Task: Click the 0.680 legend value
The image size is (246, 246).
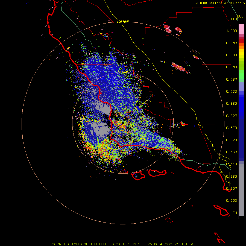Action: tap(232, 104)
